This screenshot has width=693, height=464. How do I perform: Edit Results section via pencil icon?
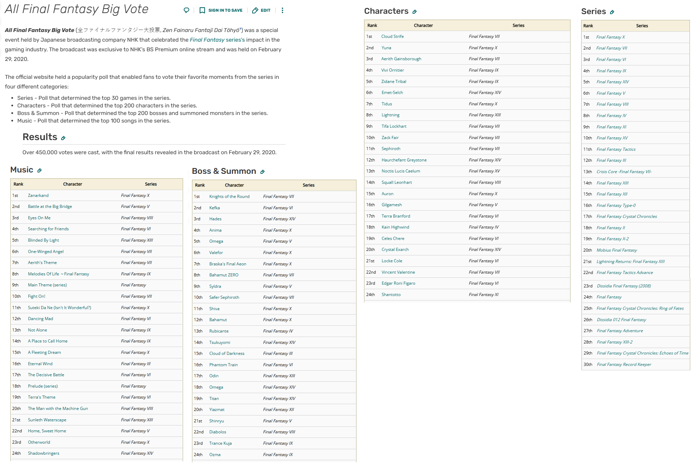[63, 138]
